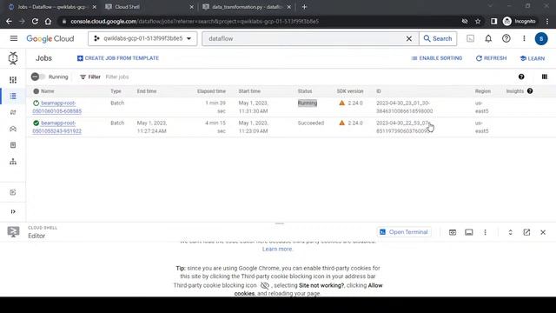Viewport: 556px width, 313px height.
Task: Click the Learn more link
Action: [277, 250]
